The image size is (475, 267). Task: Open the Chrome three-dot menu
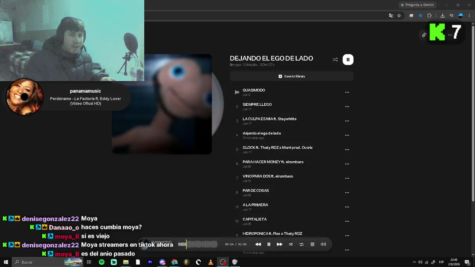469,16
